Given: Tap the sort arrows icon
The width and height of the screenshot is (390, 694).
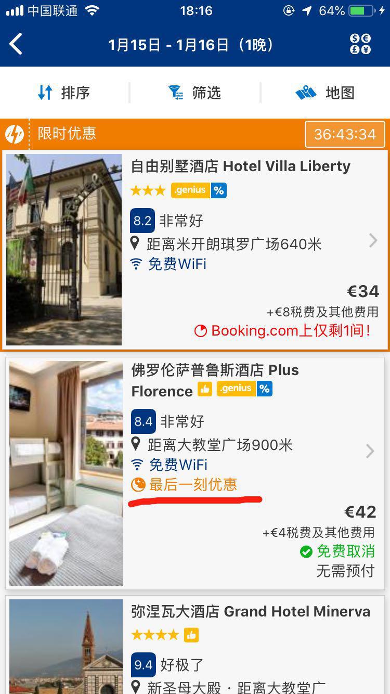Looking at the screenshot, I should tap(45, 93).
